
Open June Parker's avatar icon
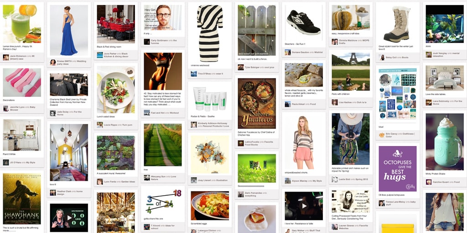coord(100,55)
